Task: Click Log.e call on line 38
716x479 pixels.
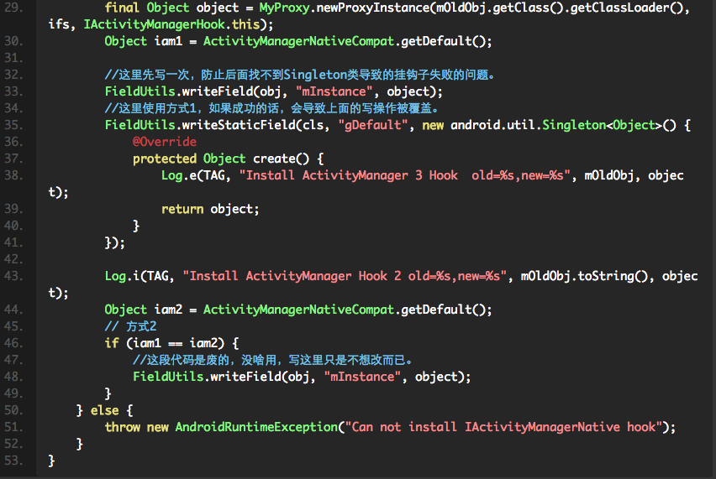Action: pos(179,175)
